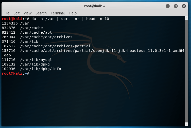Open the View menu
The height and width of the screenshot is (128, 191).
click(x=28, y=13)
